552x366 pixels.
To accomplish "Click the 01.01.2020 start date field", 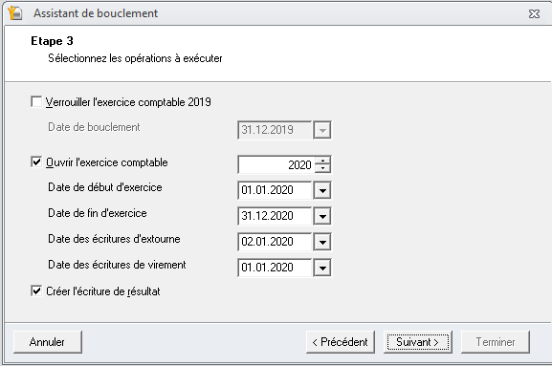I will pyautogui.click(x=276, y=190).
